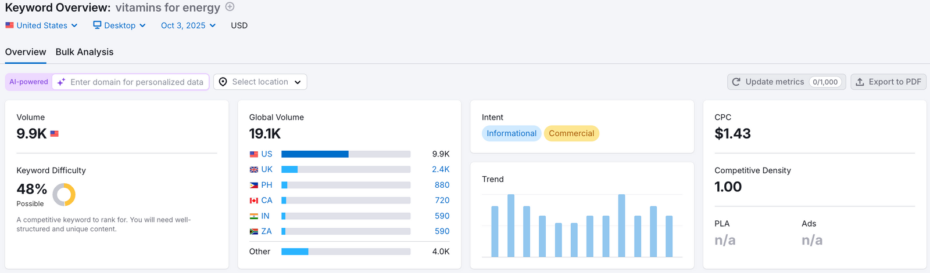930x273 pixels.
Task: Click the UK flag in Global Volume list
Action: point(254,170)
